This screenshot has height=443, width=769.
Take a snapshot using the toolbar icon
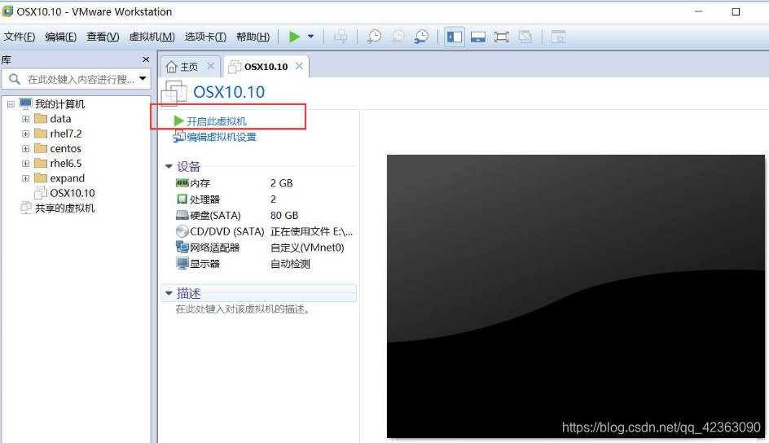point(374,37)
